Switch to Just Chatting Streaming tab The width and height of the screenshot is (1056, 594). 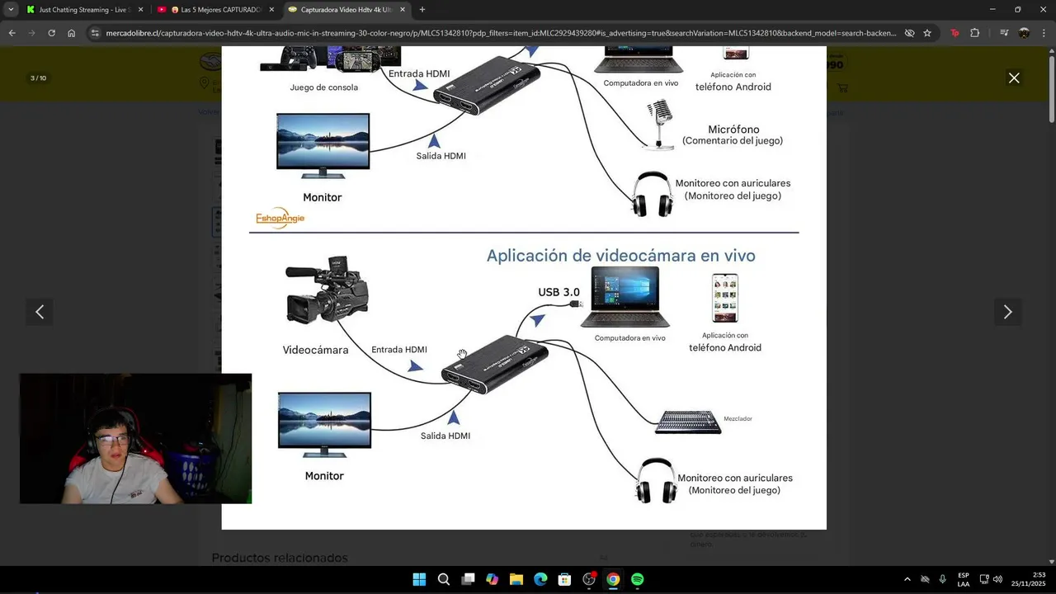tap(84, 10)
